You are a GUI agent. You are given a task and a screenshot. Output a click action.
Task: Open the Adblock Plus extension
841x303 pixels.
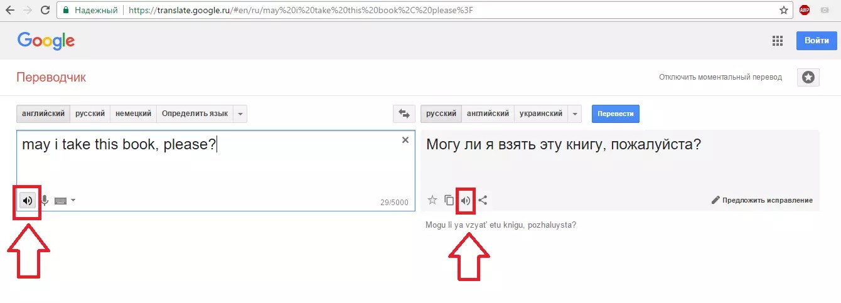click(x=805, y=10)
